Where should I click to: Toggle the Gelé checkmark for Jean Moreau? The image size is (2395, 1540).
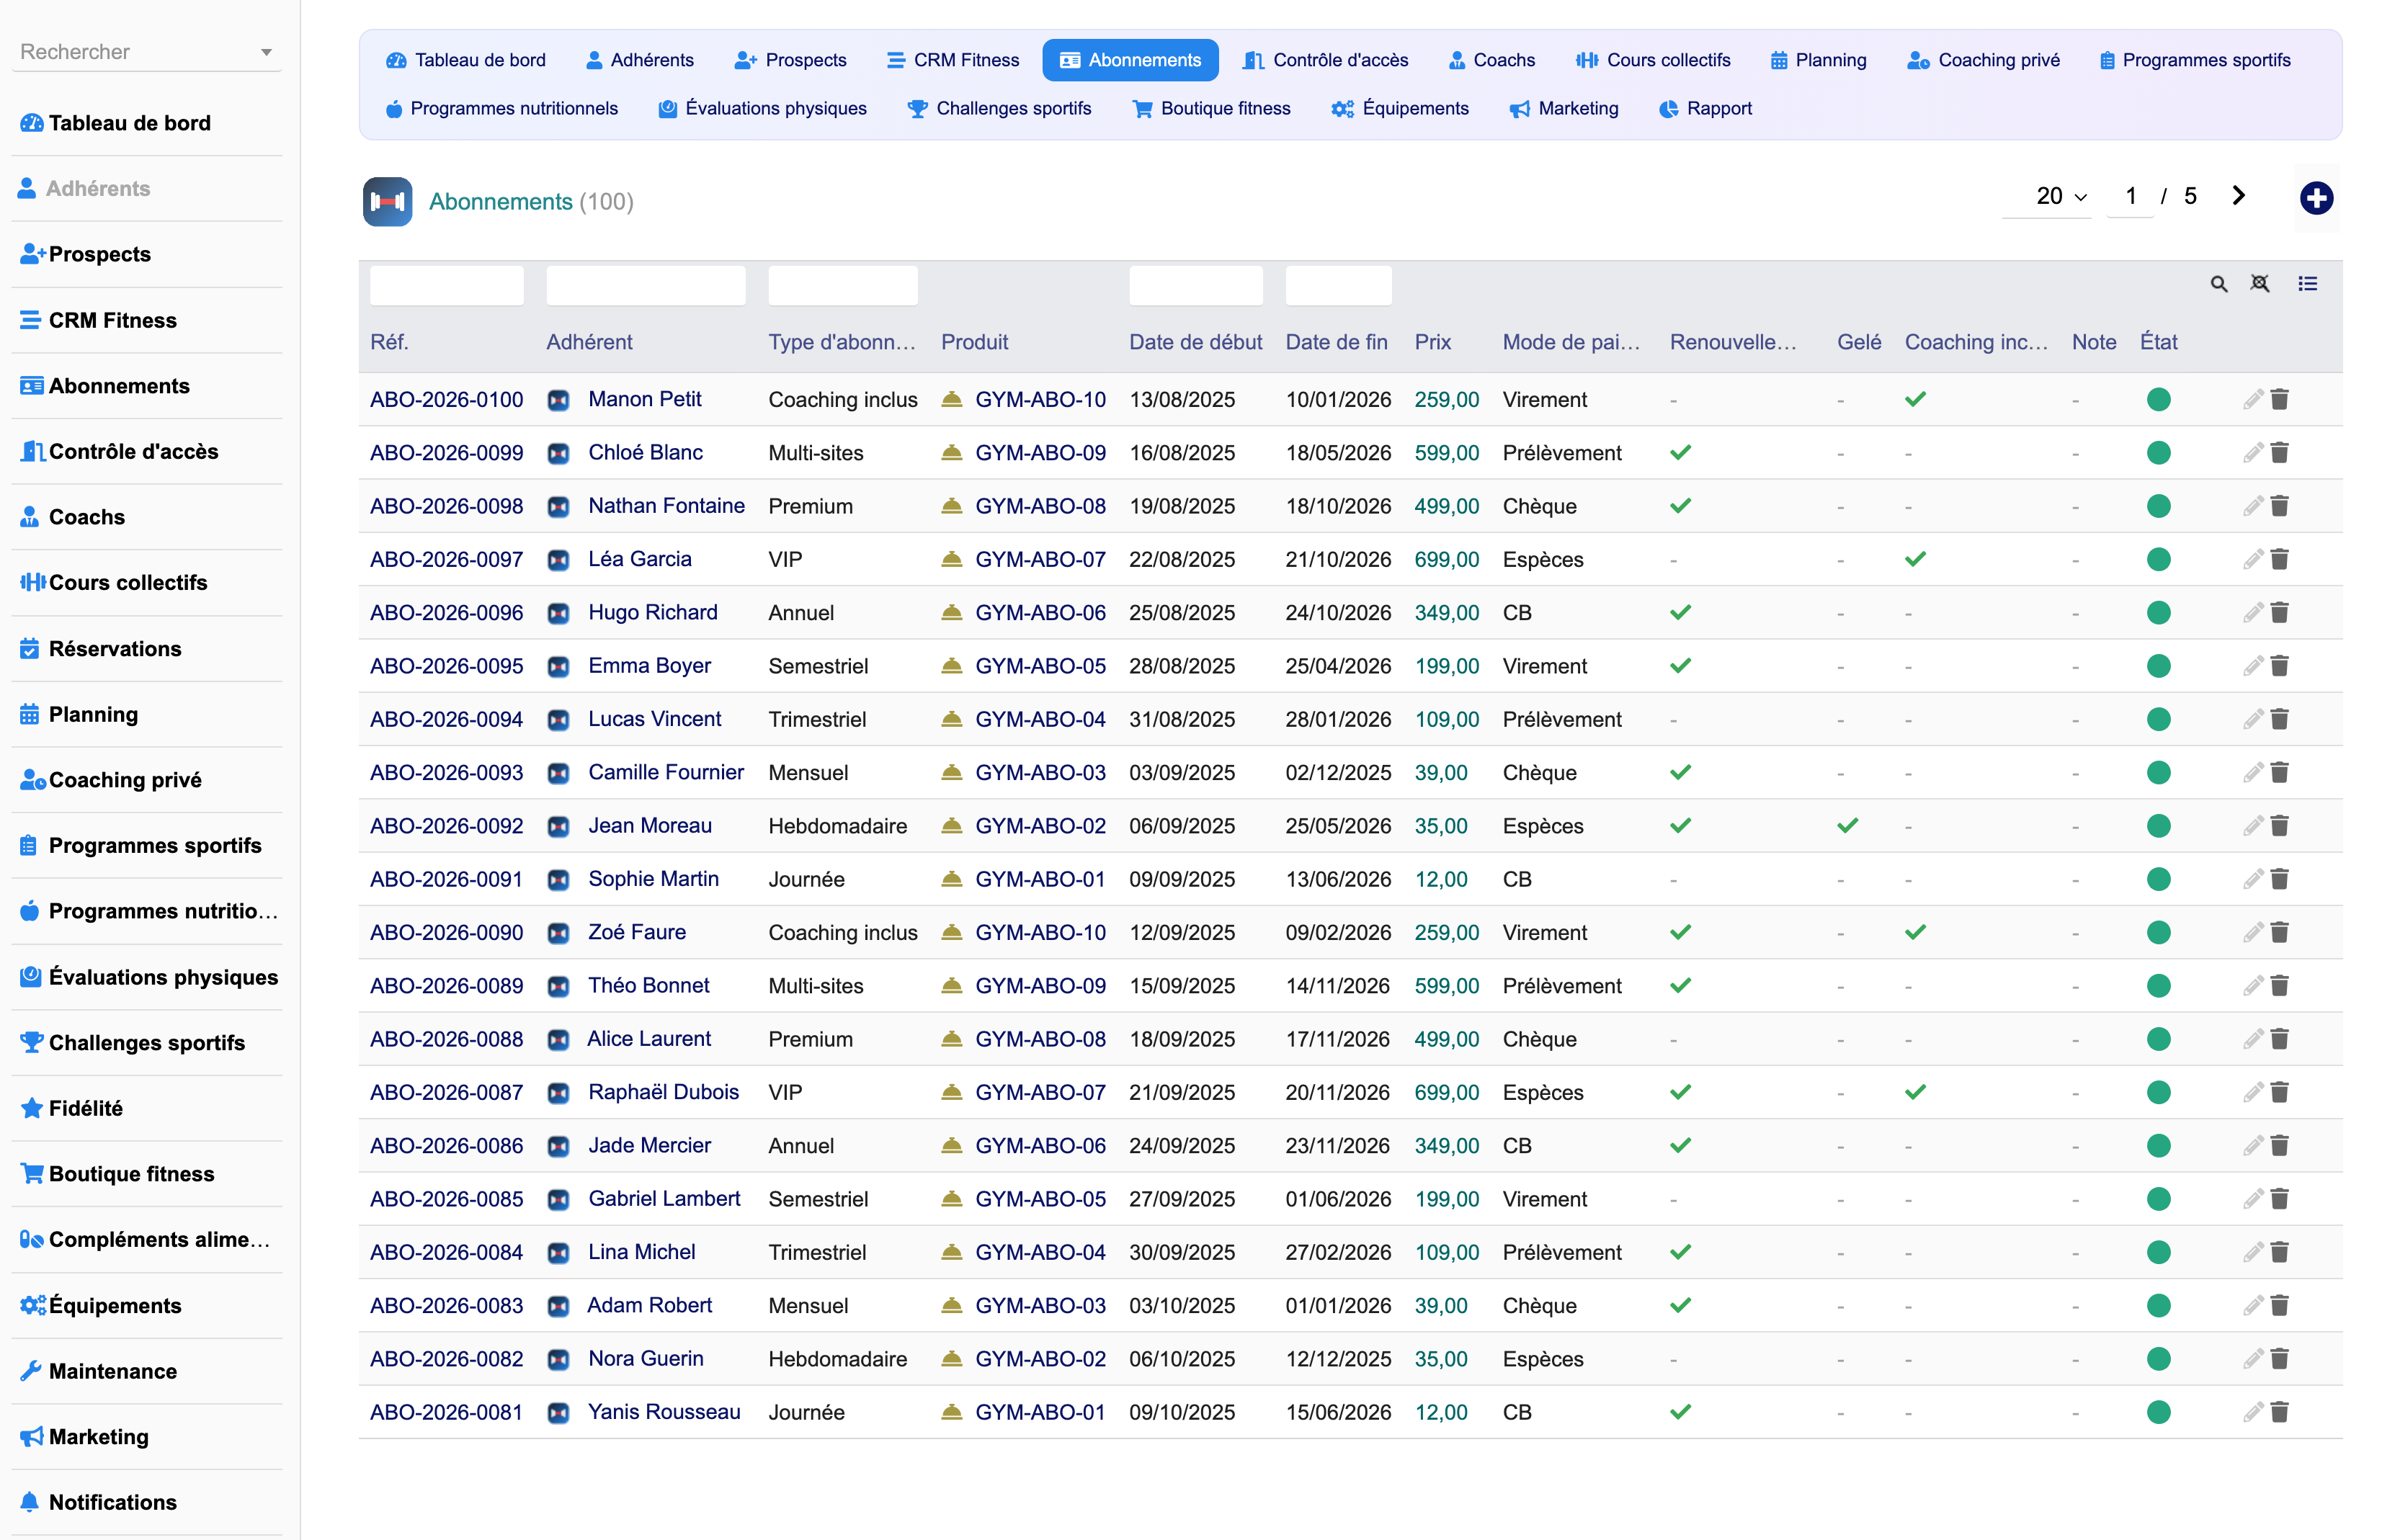click(x=1847, y=825)
